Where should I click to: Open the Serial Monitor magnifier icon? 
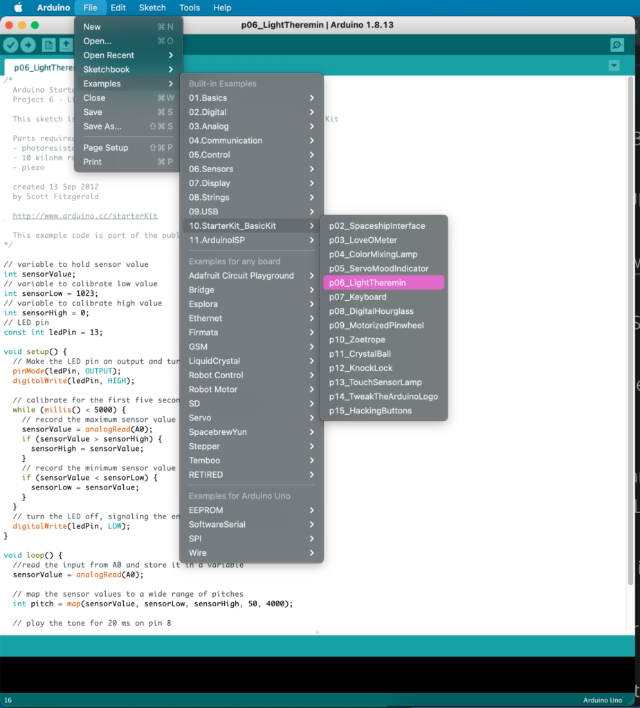point(617,45)
